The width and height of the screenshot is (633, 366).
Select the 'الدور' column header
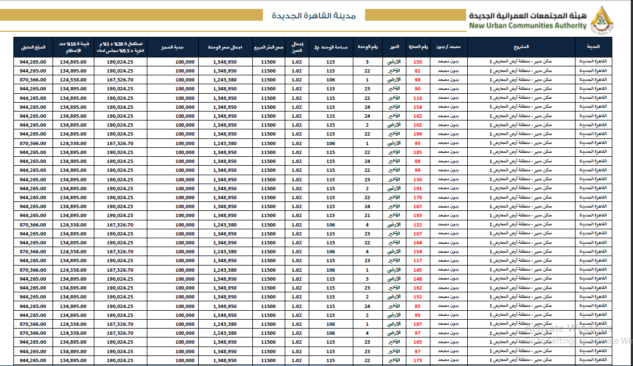[x=394, y=47]
